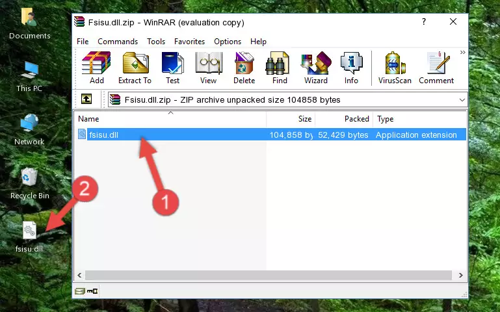Click the horizontal scrollbar left arrow

point(79,275)
